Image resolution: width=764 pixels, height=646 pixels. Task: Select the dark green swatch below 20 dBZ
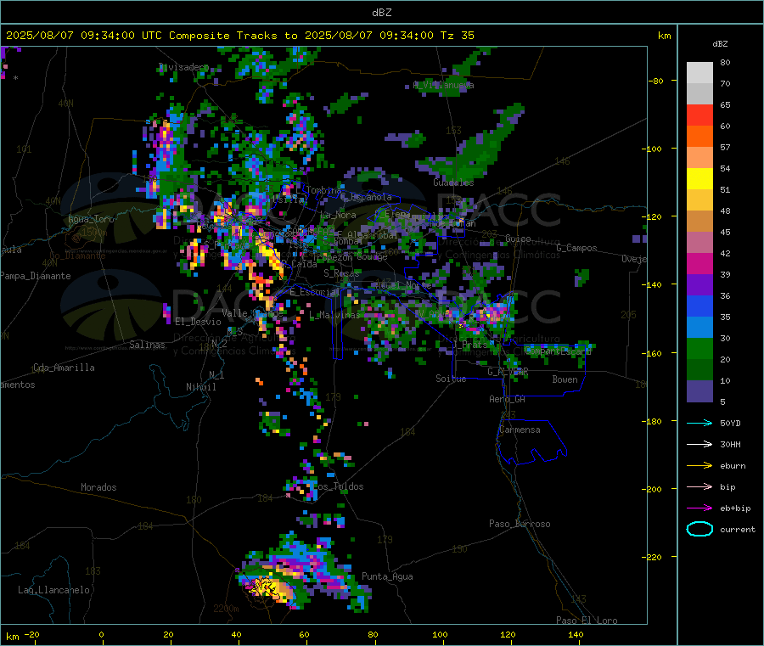(699, 370)
